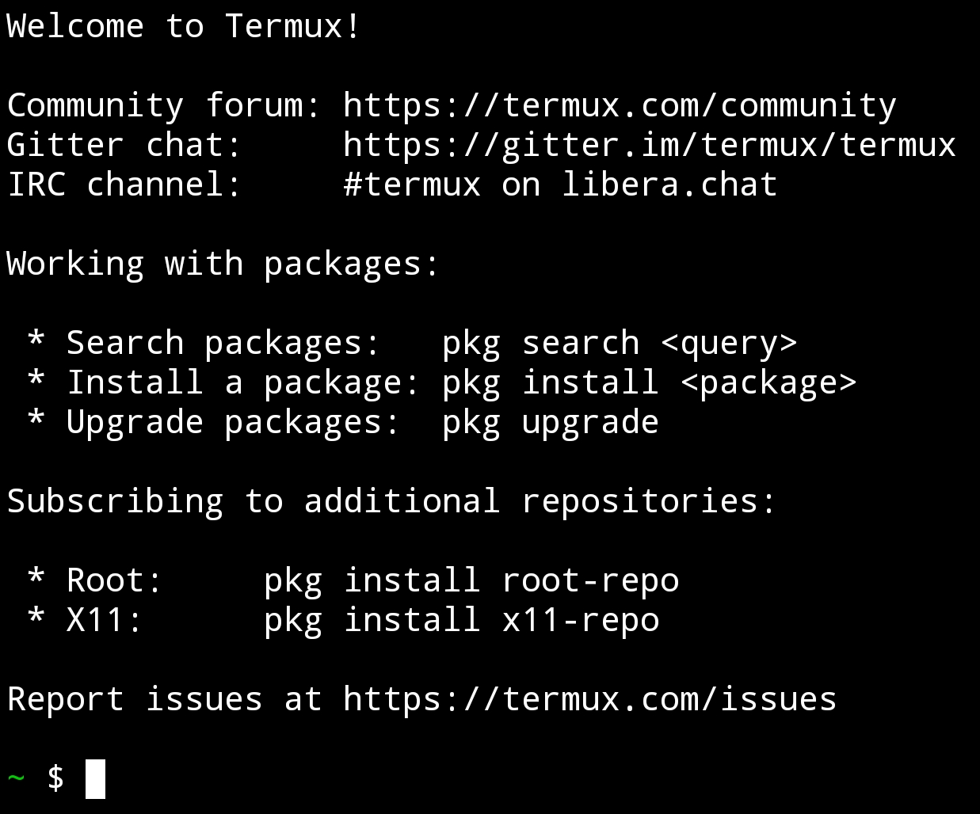Click the 'Working with packages:' heading
The width and height of the screenshot is (980, 814).
click(x=223, y=264)
